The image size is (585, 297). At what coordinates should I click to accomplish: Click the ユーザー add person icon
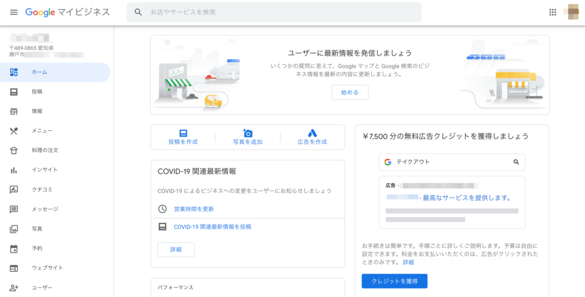[14, 288]
